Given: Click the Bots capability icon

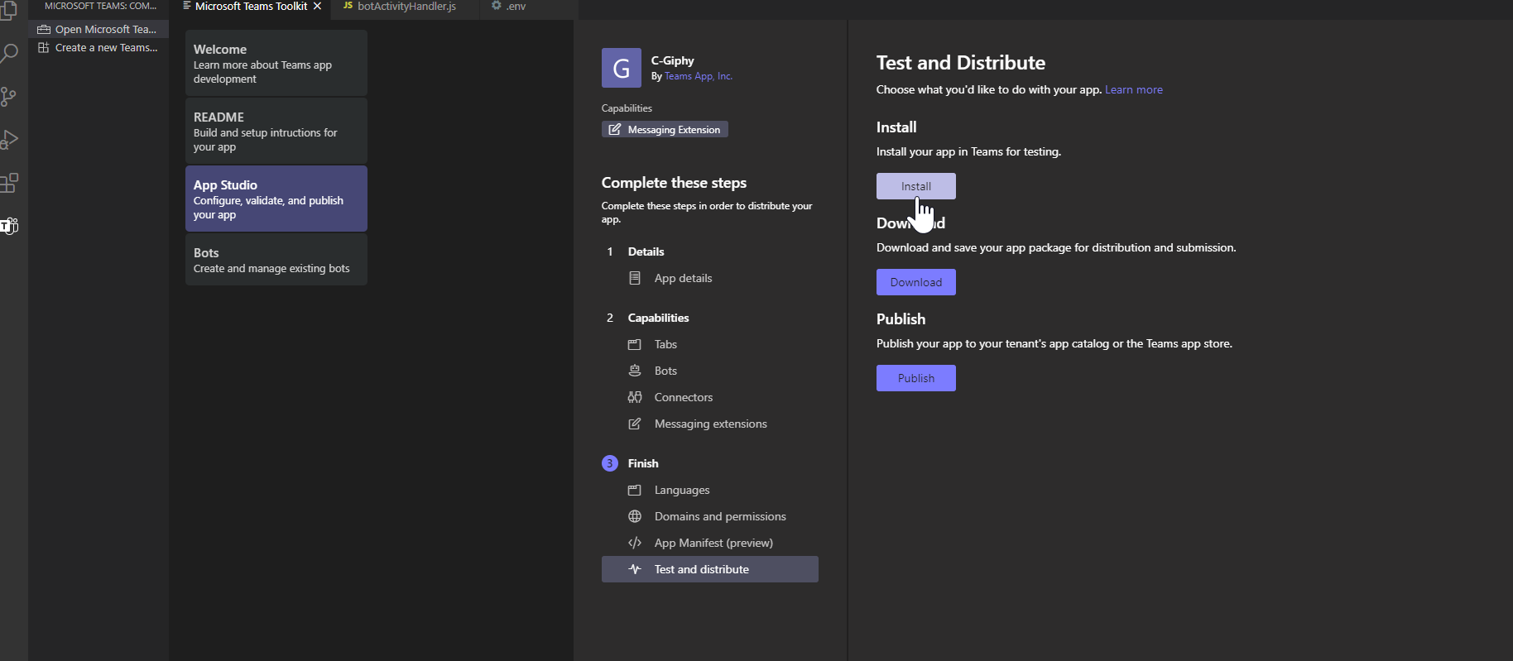Looking at the screenshot, I should coord(635,371).
